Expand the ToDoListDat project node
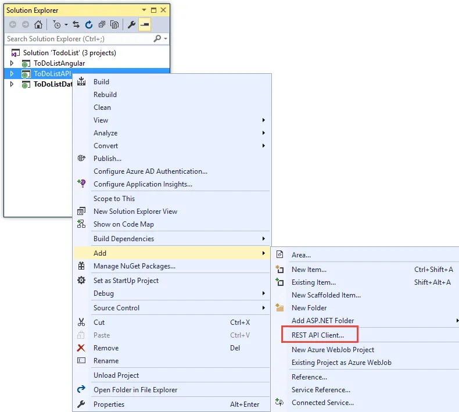Viewport: 459px width, 412px height. pyautogui.click(x=12, y=84)
